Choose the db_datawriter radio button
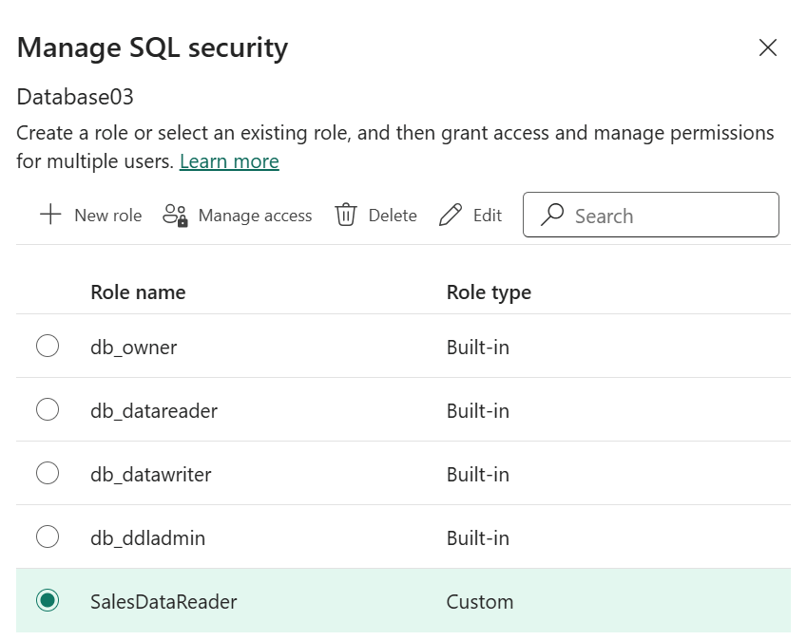Image resolution: width=807 pixels, height=640 pixels. tap(48, 474)
